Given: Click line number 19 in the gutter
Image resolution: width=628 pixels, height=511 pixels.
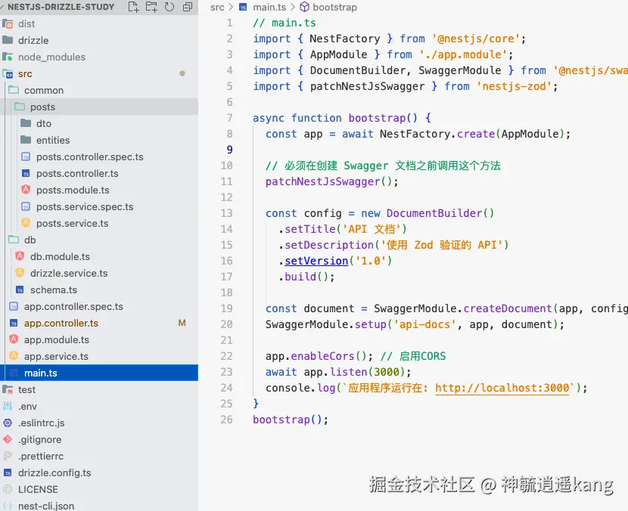Looking at the screenshot, I should coord(227,308).
